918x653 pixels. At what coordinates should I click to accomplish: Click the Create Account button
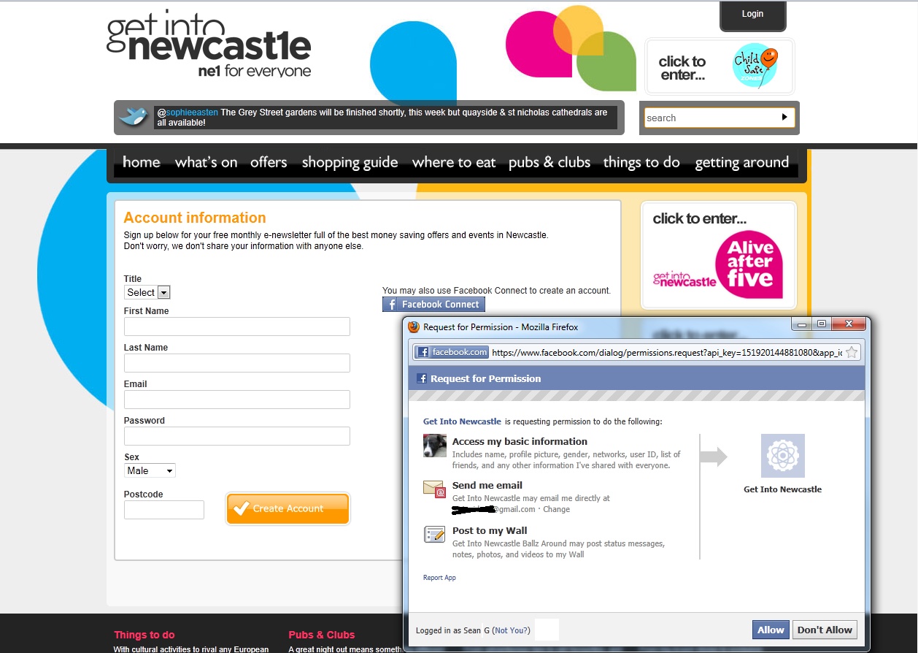coord(288,508)
